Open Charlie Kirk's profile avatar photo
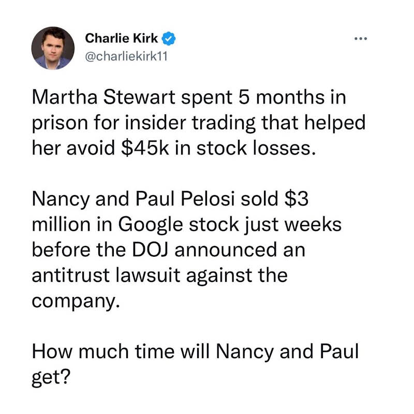Image resolution: width=414 pixels, height=414 pixels. (51, 49)
